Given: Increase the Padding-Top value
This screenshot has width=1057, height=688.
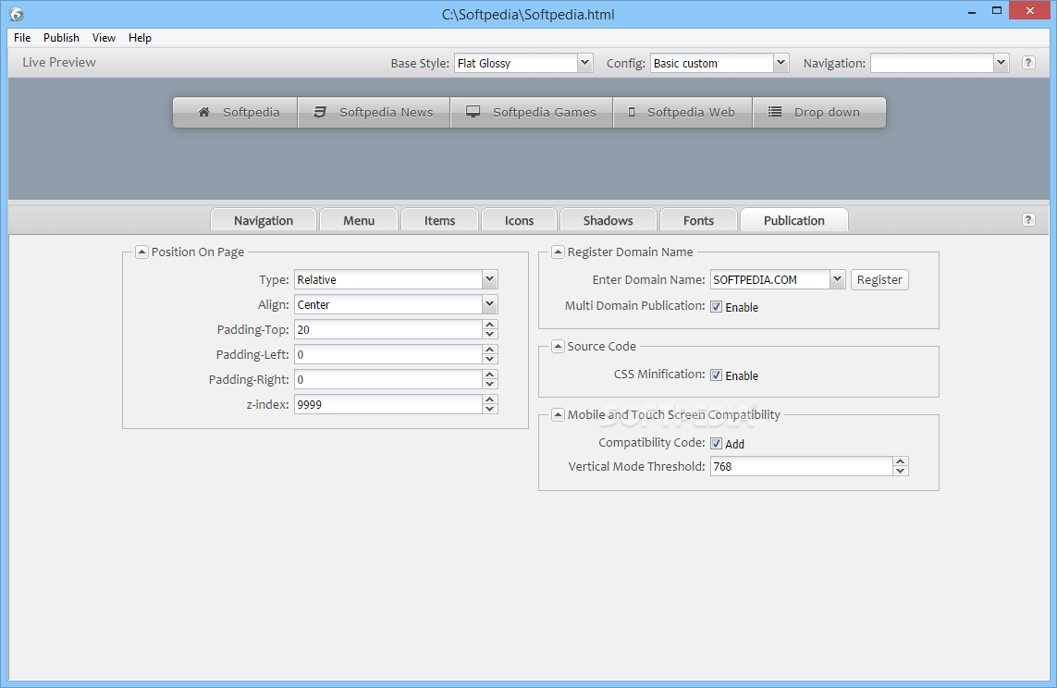Looking at the screenshot, I should (x=490, y=325).
